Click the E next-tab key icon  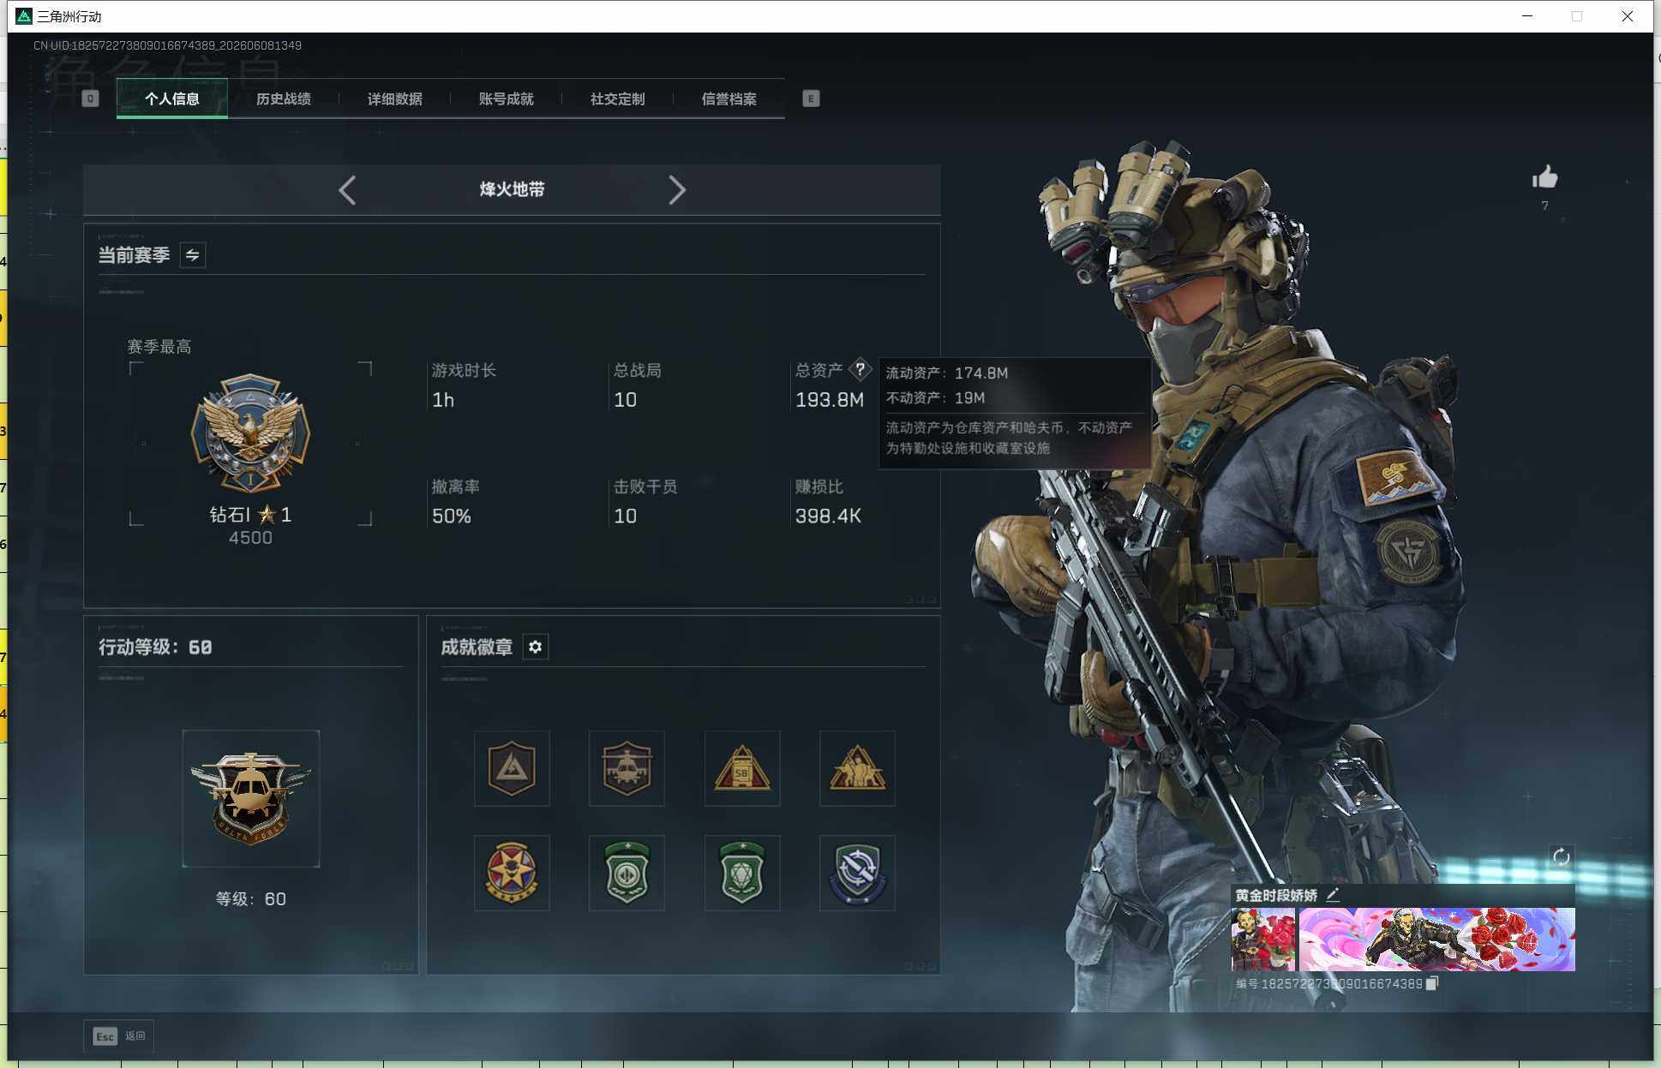click(811, 98)
